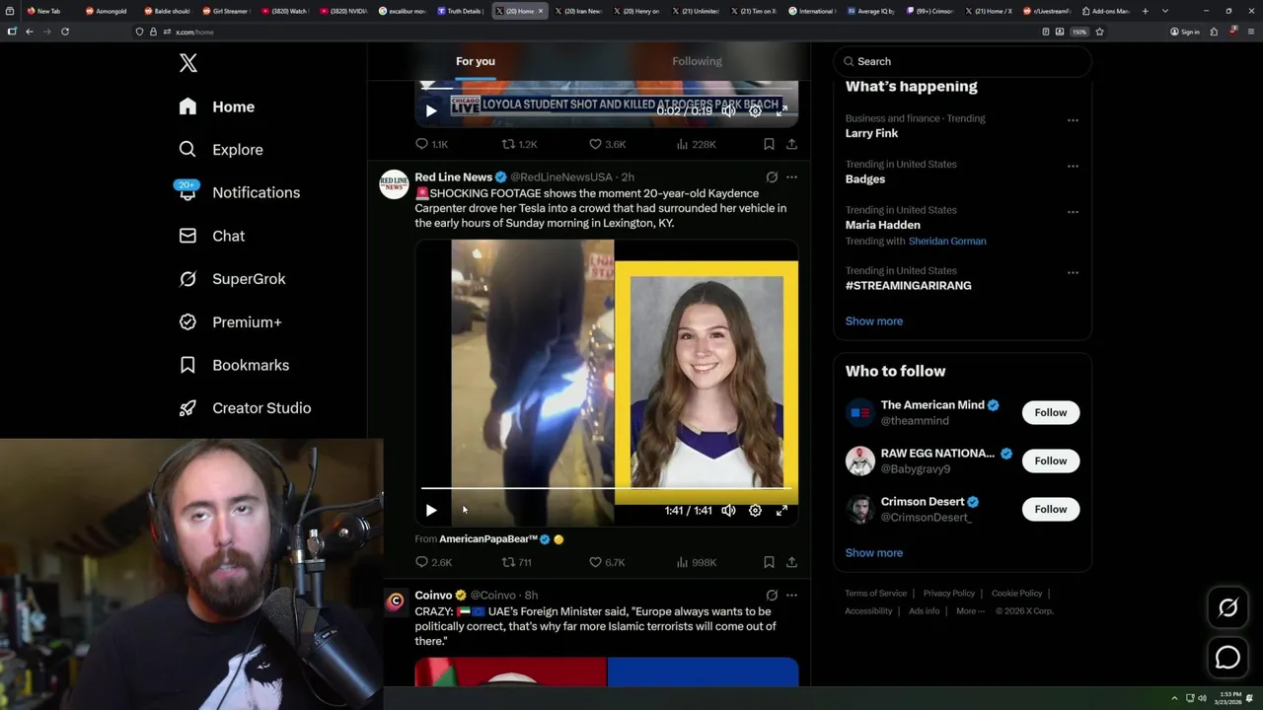Screen dimensions: 1263x710
Task: Reload the page in the browser toolbar
Action: coord(65,32)
